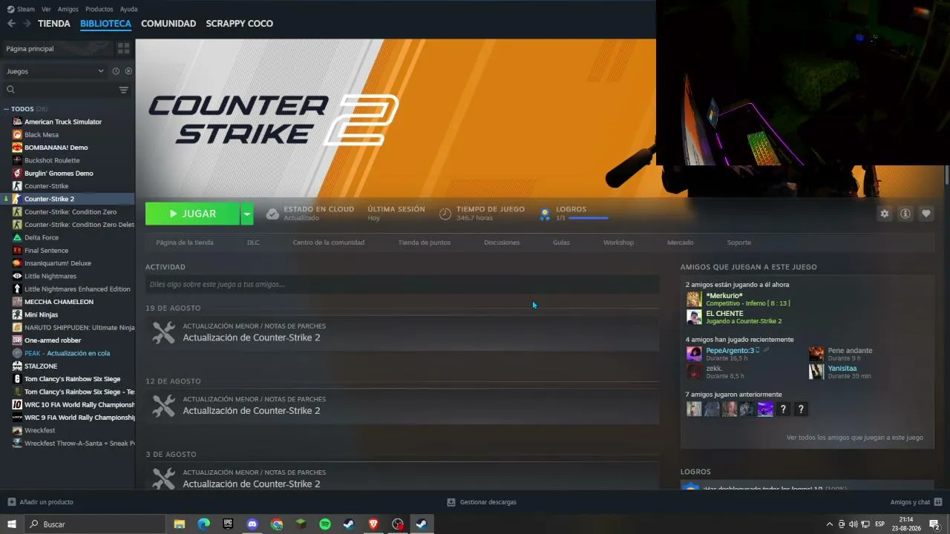
Task: Click the Logros achievement progress bar
Action: 588,218
